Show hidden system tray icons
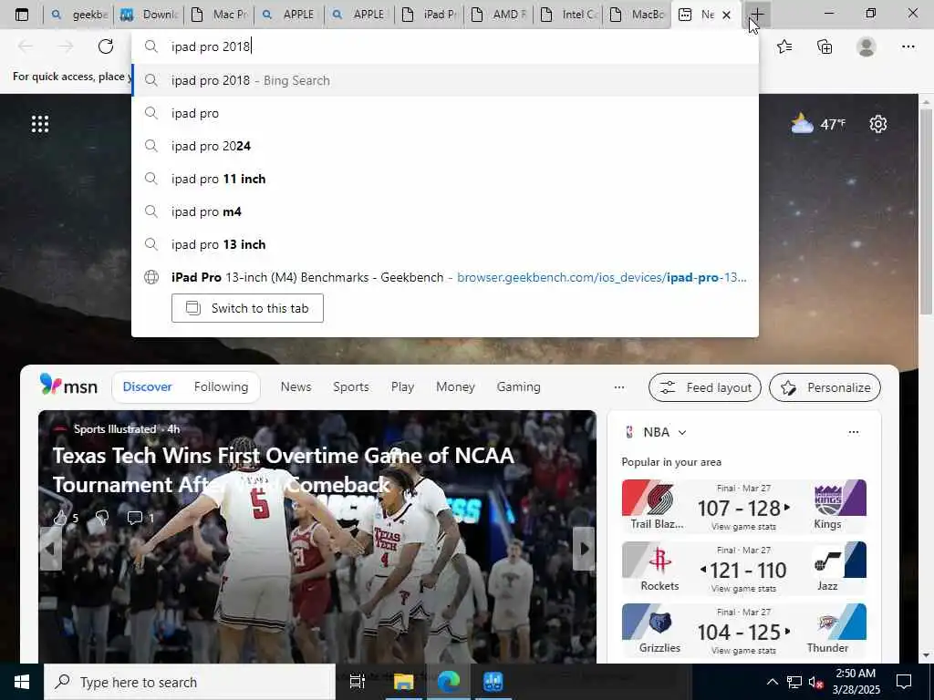934x700 pixels. pyautogui.click(x=772, y=682)
